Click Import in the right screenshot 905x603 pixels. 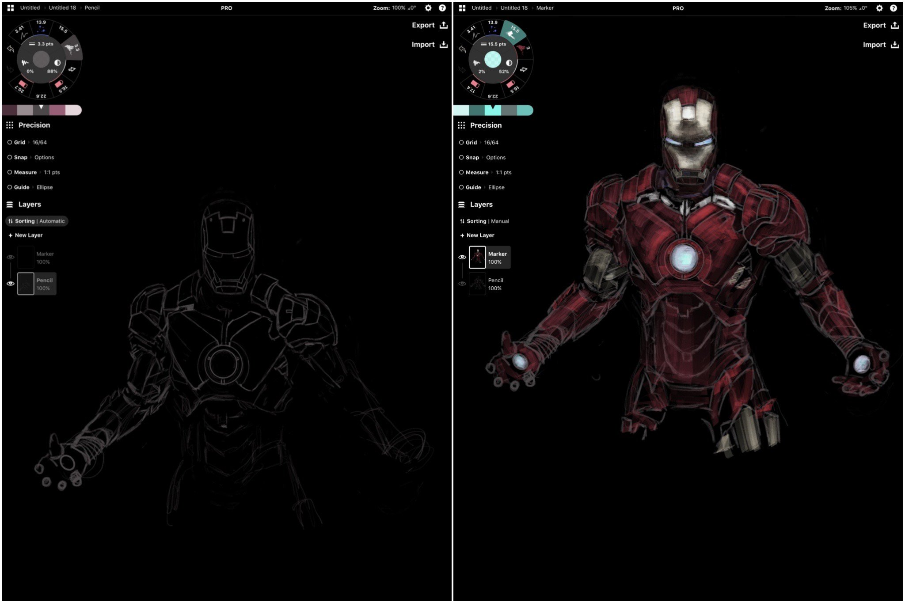point(881,45)
